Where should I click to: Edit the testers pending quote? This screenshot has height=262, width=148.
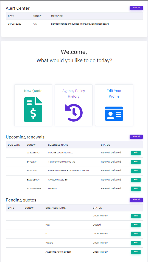136,243
